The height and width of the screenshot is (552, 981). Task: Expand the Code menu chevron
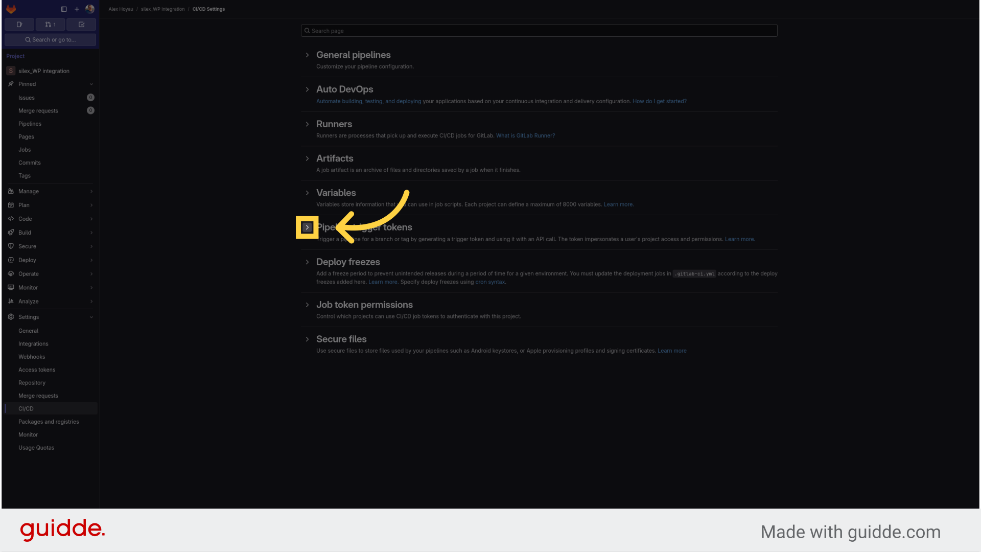tap(91, 219)
